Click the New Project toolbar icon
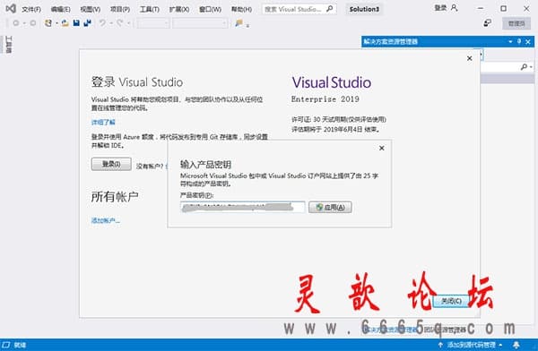This screenshot has height=351, width=538. [48, 23]
